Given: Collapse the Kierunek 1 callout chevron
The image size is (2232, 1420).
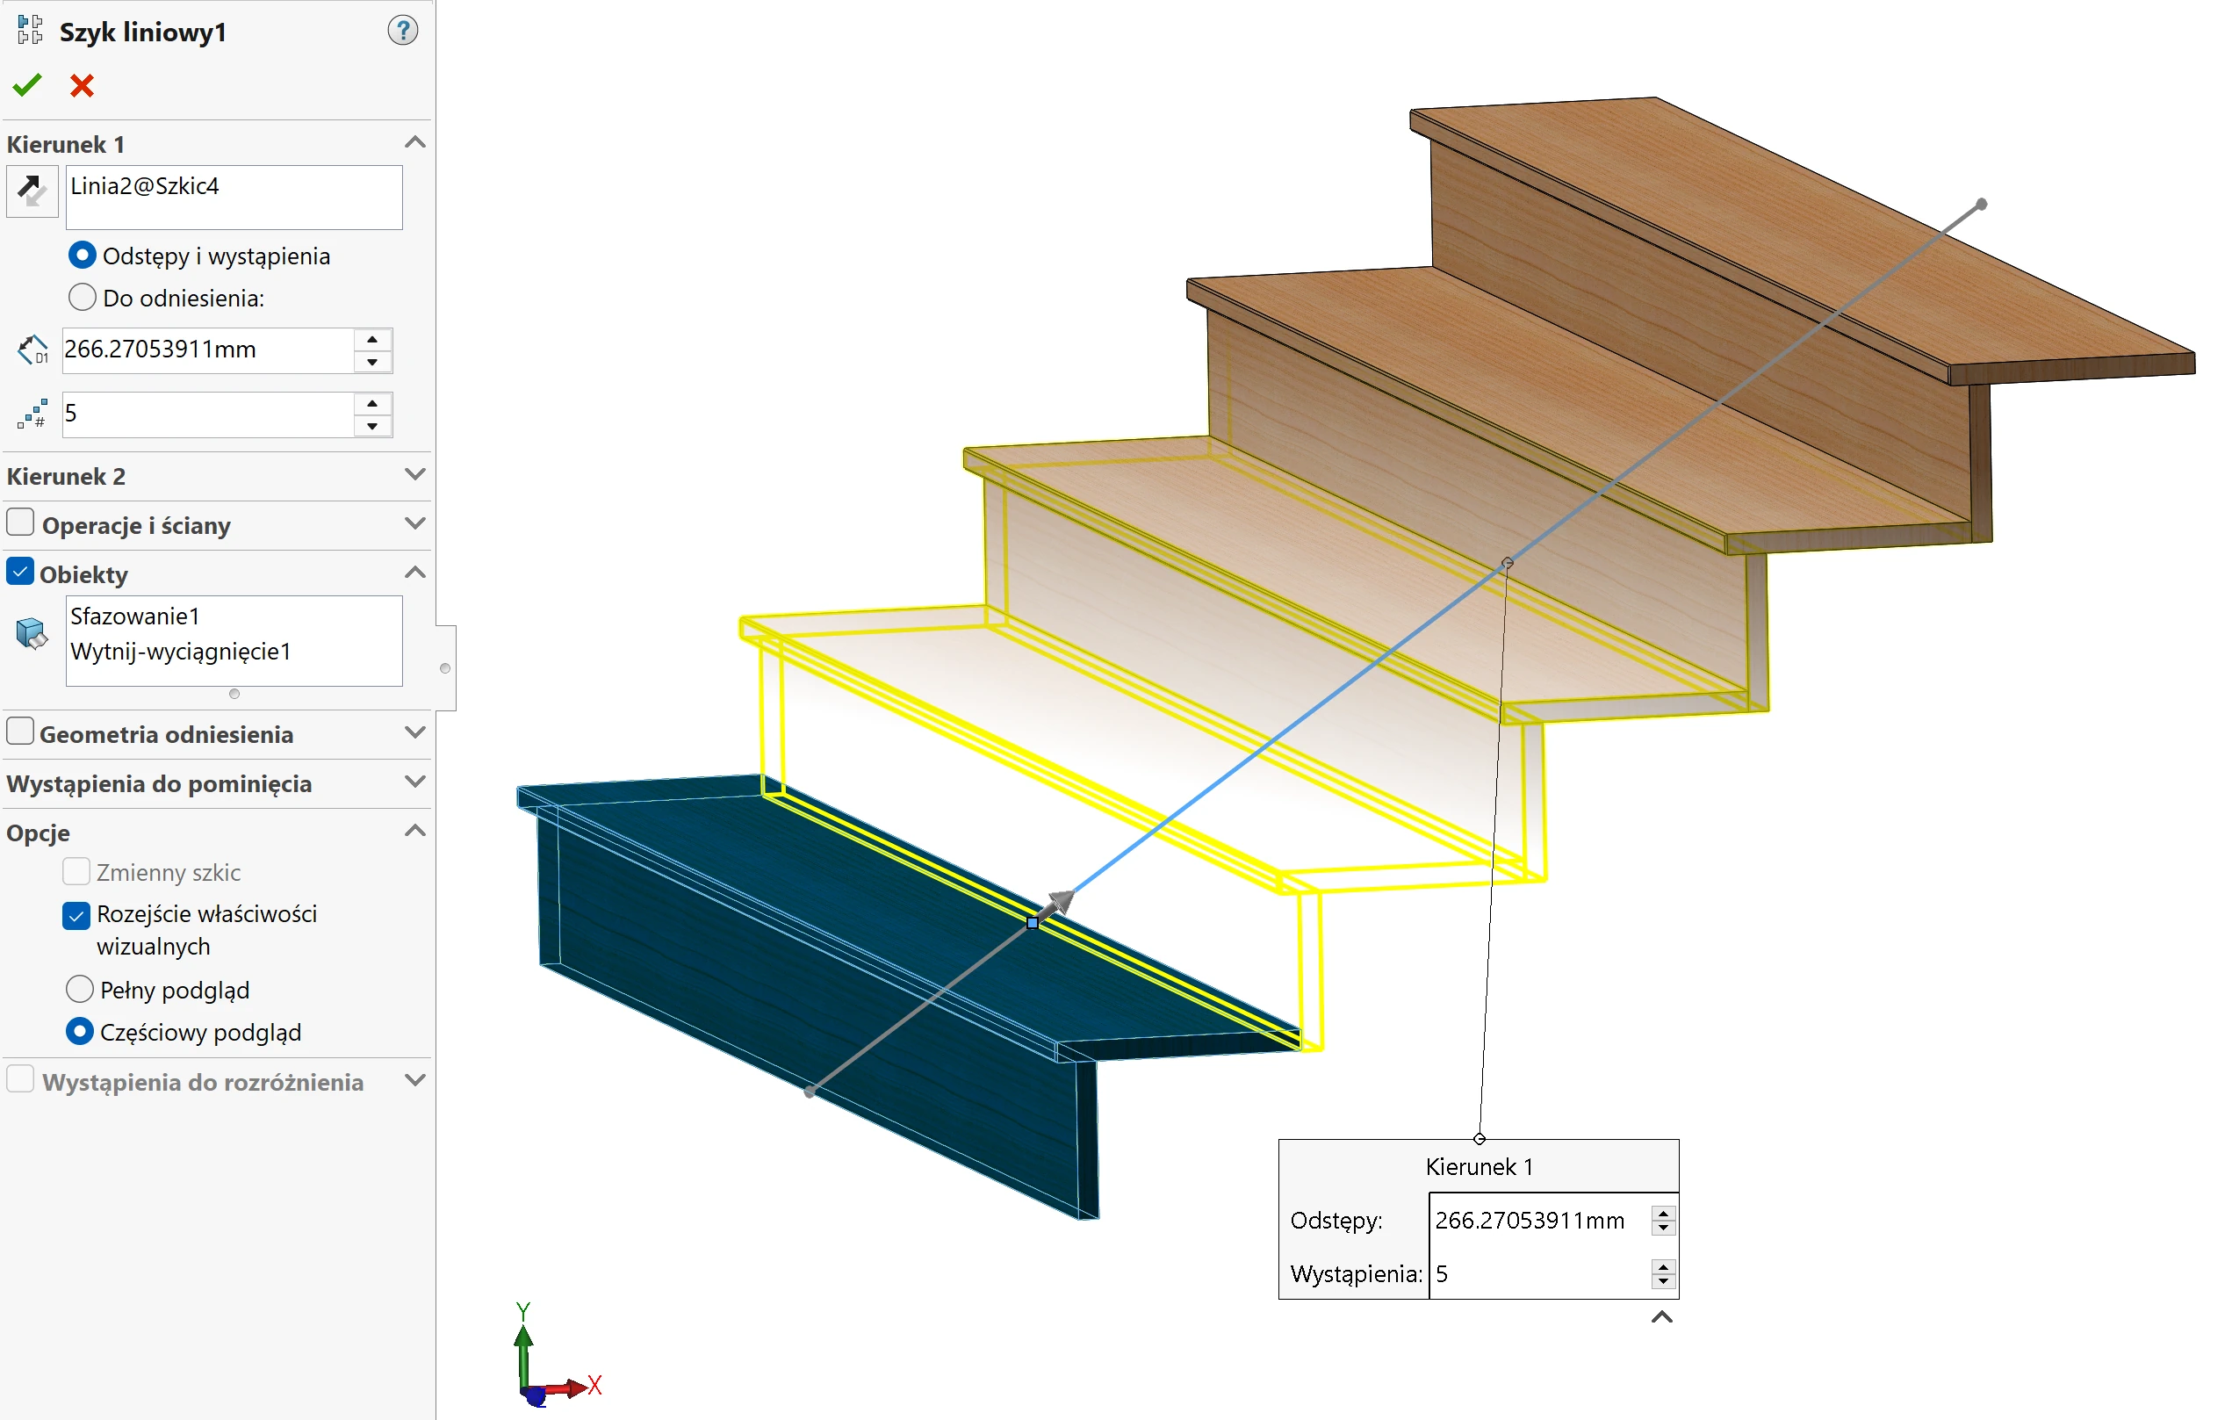Looking at the screenshot, I should 1663,1317.
